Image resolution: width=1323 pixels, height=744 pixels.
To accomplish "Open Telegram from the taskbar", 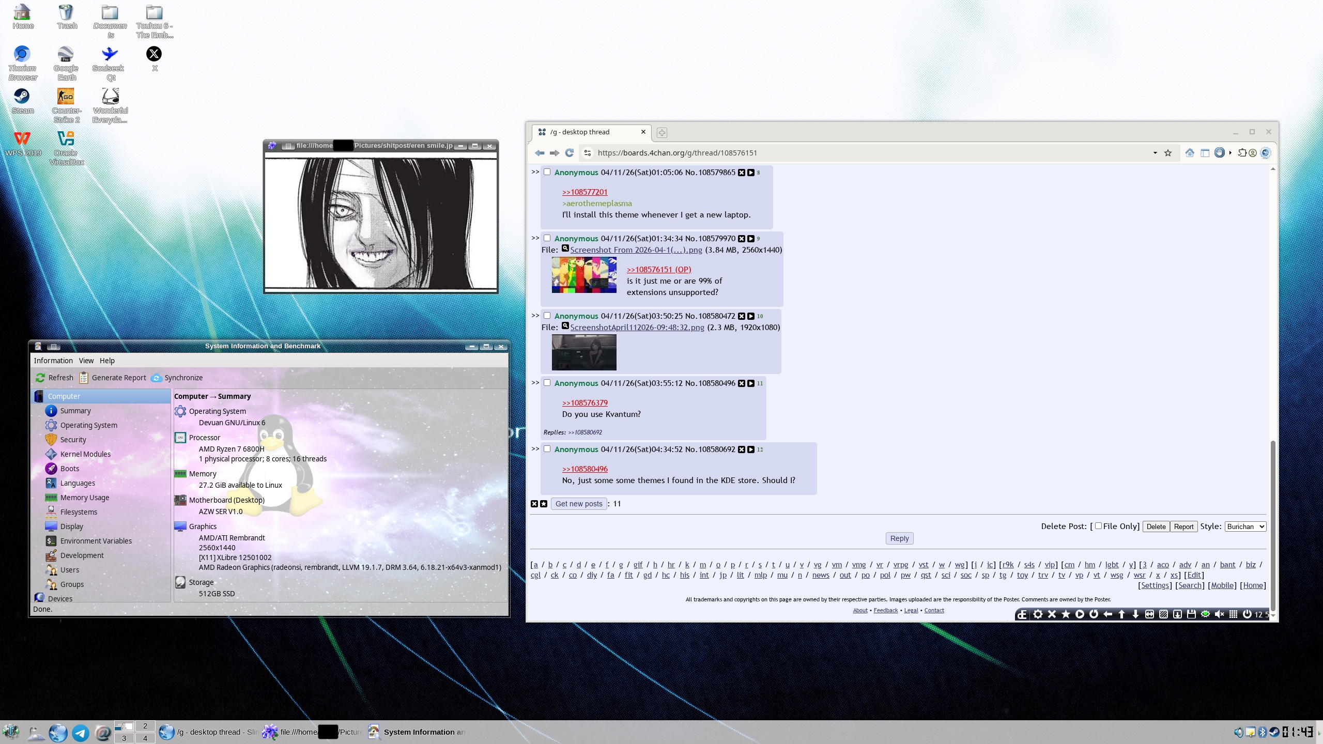I will click(80, 732).
